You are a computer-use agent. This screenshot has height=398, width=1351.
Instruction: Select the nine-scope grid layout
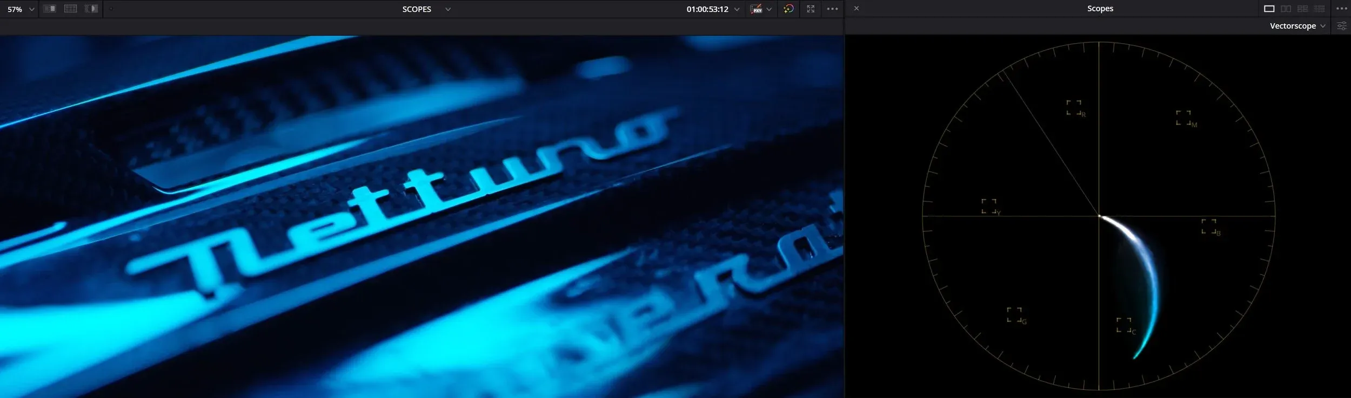tap(1320, 9)
